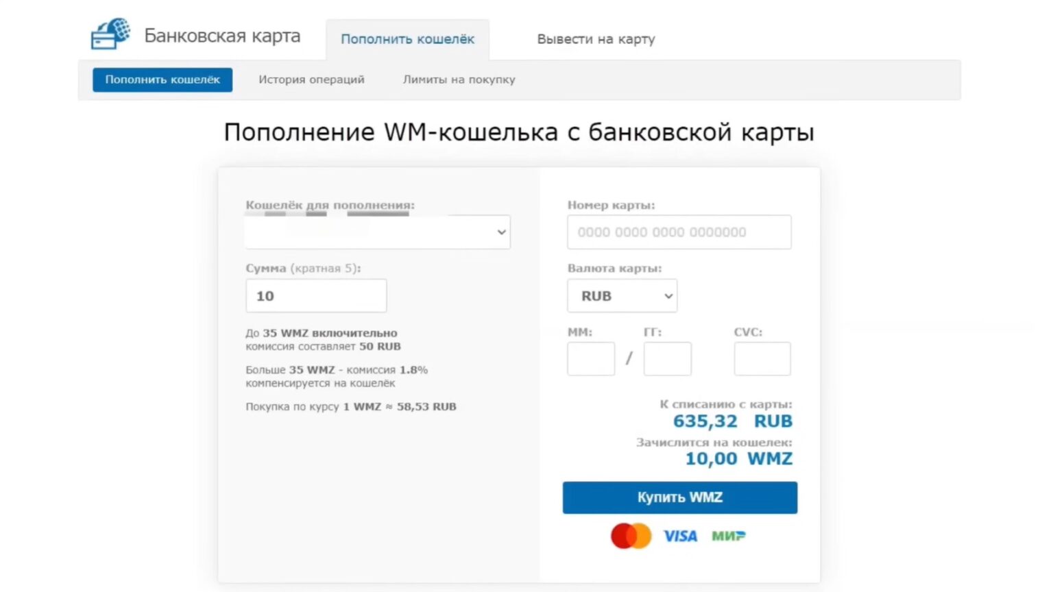Open История операций section
Image resolution: width=1053 pixels, height=592 pixels.
point(311,79)
